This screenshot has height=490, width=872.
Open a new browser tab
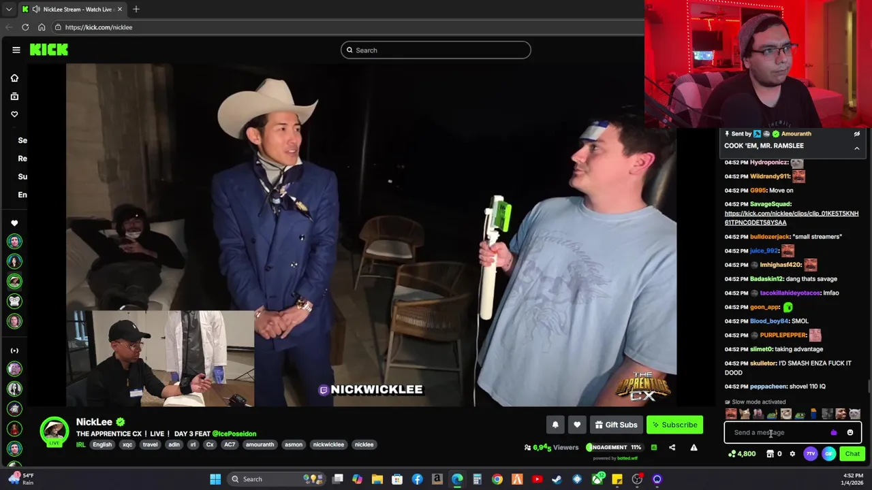[x=136, y=9]
